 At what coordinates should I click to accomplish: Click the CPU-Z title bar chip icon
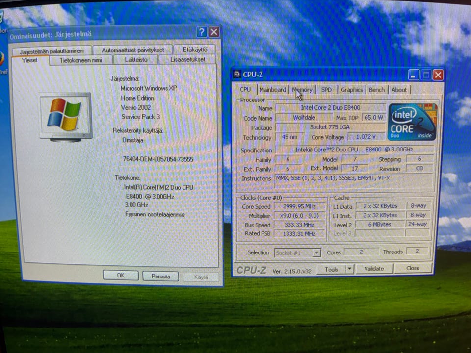pos(237,74)
